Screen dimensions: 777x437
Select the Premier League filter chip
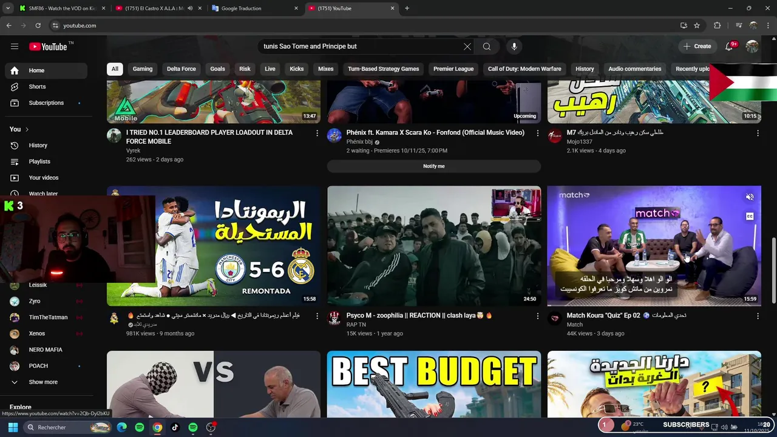click(x=453, y=69)
